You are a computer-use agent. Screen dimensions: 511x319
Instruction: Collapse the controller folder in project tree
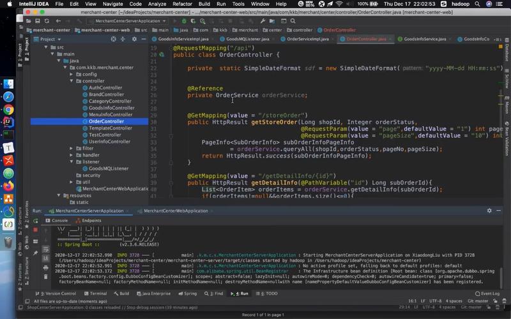72,81
